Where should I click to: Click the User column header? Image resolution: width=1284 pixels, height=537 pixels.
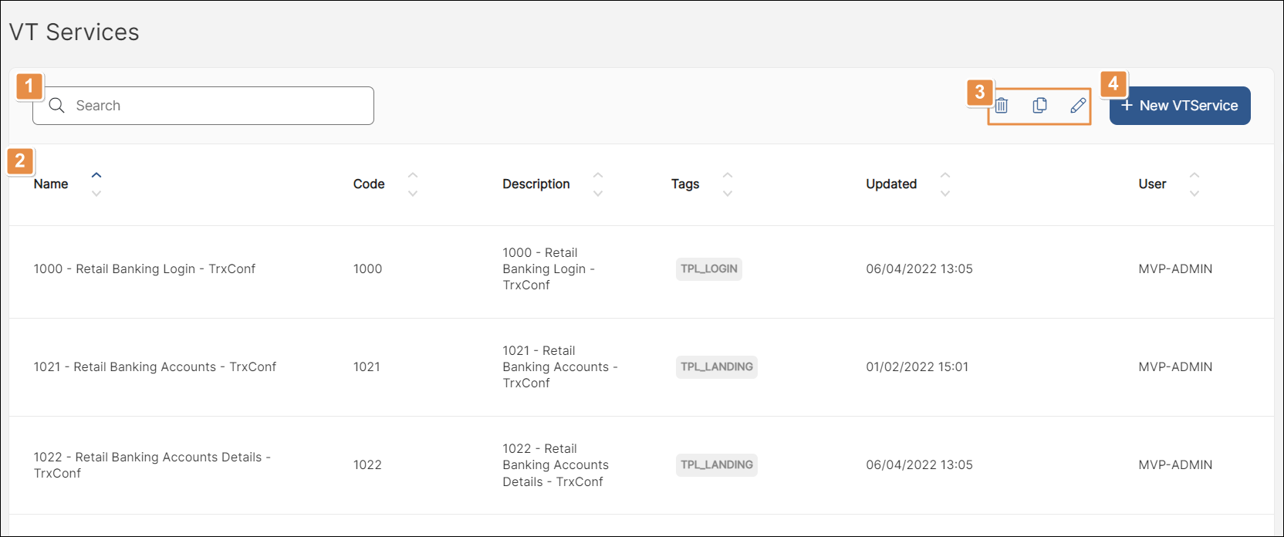pos(1152,184)
